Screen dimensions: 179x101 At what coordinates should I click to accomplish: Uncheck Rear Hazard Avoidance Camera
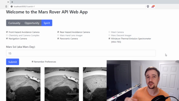tap(58, 32)
